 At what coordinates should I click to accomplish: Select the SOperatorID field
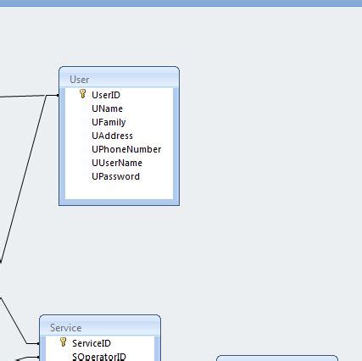click(99, 357)
